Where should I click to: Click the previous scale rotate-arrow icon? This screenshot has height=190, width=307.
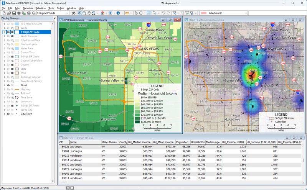(94, 13)
